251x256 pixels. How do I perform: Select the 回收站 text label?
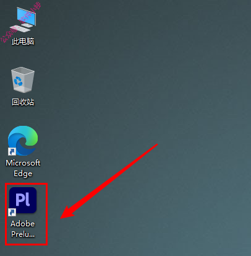pos(23,102)
